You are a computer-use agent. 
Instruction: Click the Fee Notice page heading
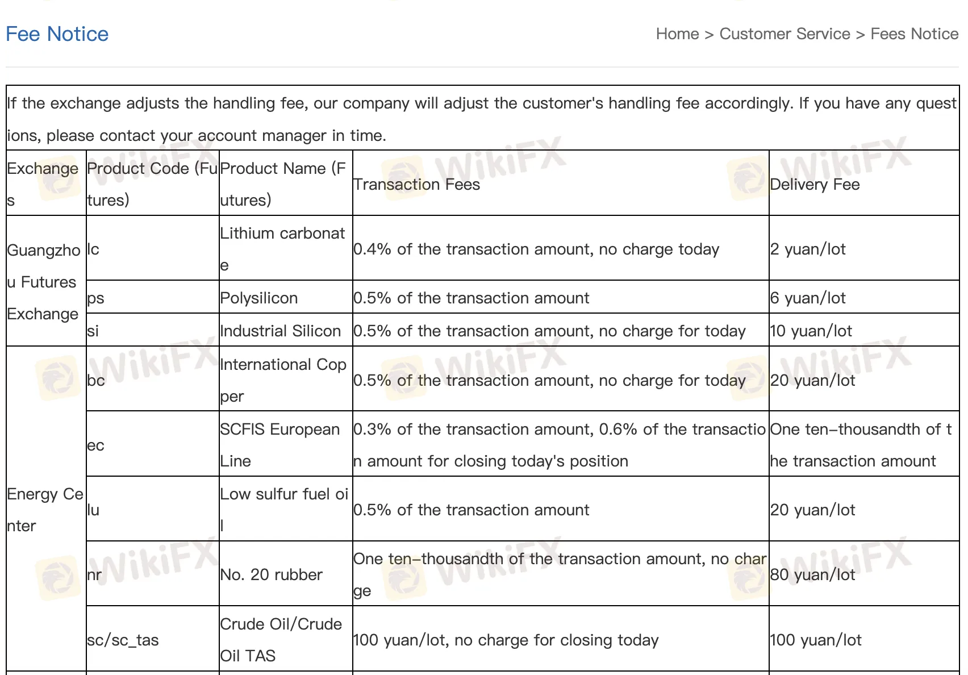point(57,34)
